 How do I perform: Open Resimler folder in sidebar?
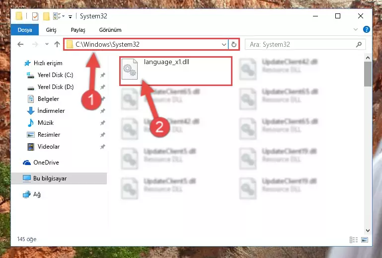click(49, 135)
